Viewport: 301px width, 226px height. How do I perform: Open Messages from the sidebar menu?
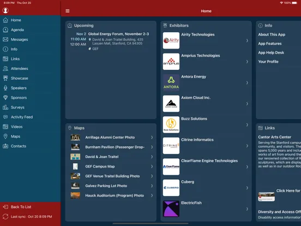point(31,39)
